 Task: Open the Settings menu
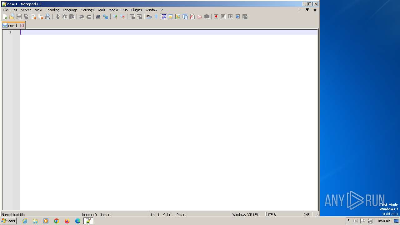pos(87,10)
